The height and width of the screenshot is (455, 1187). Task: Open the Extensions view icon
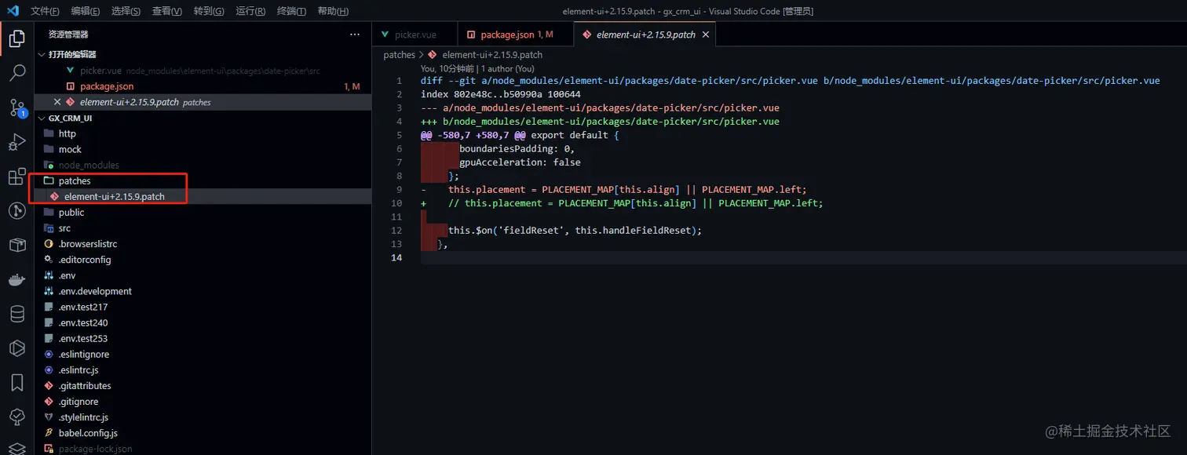pyautogui.click(x=16, y=177)
